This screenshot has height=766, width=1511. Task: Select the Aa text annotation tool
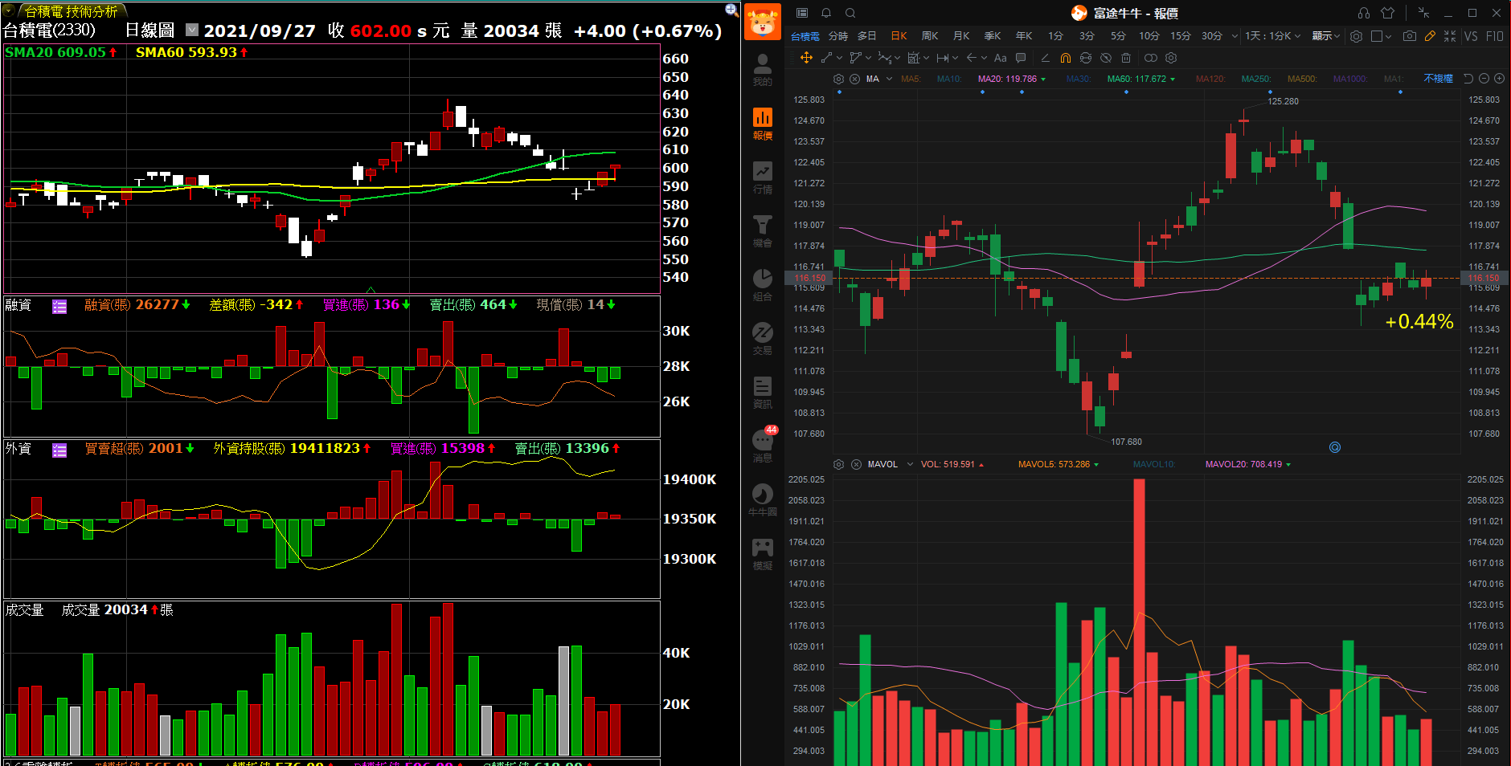pyautogui.click(x=1000, y=58)
